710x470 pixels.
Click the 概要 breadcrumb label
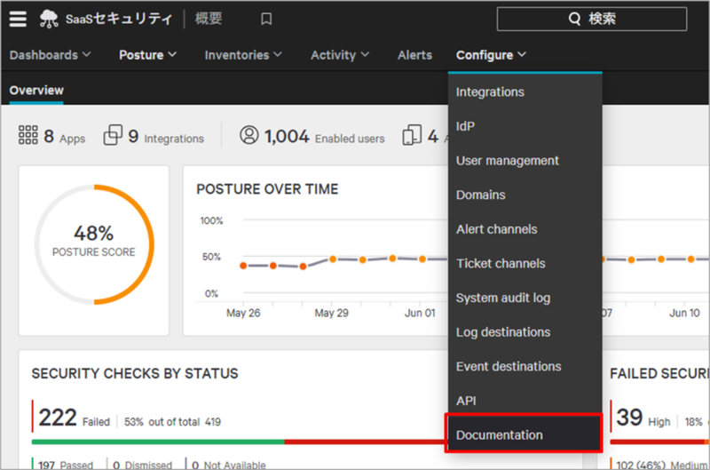(209, 19)
